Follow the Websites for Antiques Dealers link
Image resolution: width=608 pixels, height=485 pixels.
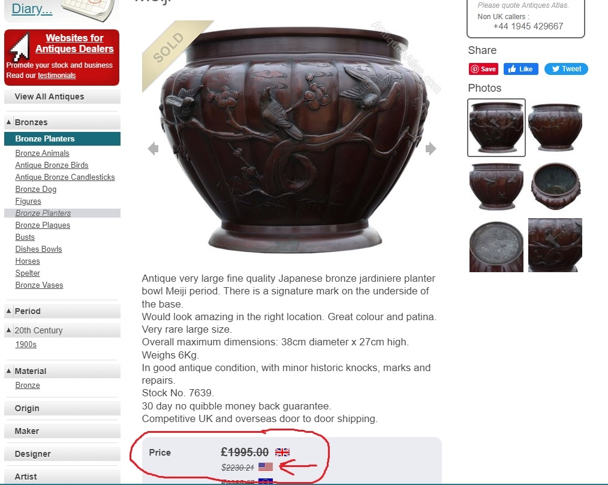coord(74,43)
